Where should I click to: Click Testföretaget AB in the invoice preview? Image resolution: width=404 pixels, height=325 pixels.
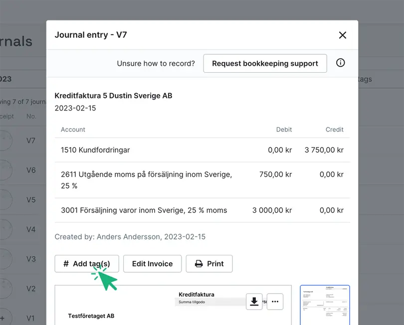(91, 316)
